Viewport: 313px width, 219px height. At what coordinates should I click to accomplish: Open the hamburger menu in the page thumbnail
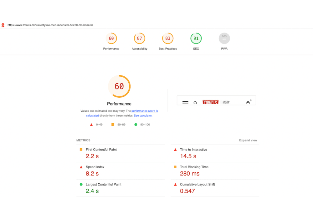(x=185, y=102)
